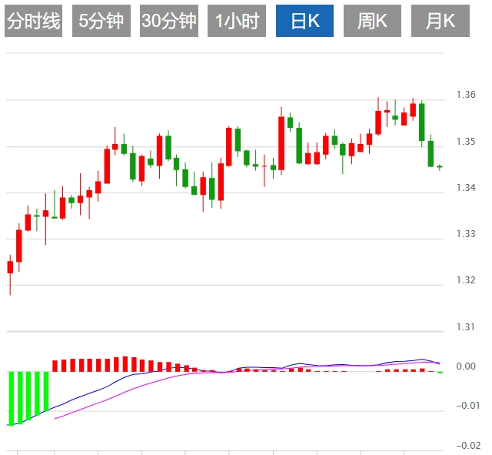Click the 1.31 price axis label
Image resolution: width=492 pixels, height=455 pixels.
[466, 327]
